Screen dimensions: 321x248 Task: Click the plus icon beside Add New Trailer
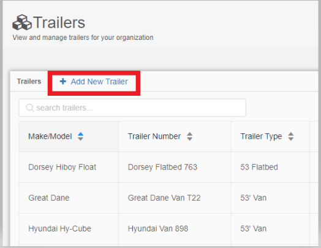click(63, 81)
